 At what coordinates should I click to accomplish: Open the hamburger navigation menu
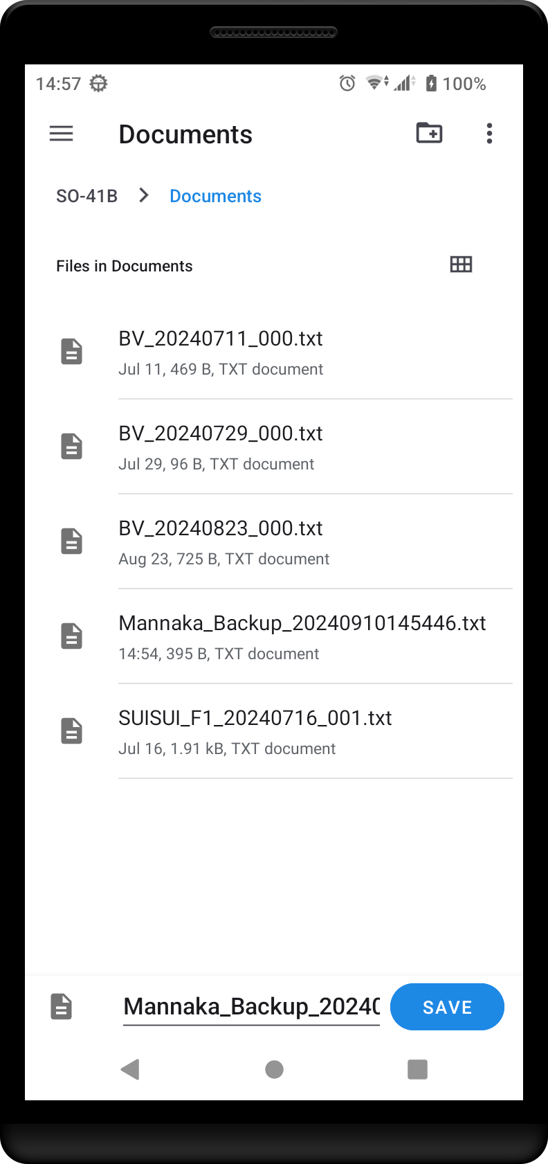coord(62,134)
